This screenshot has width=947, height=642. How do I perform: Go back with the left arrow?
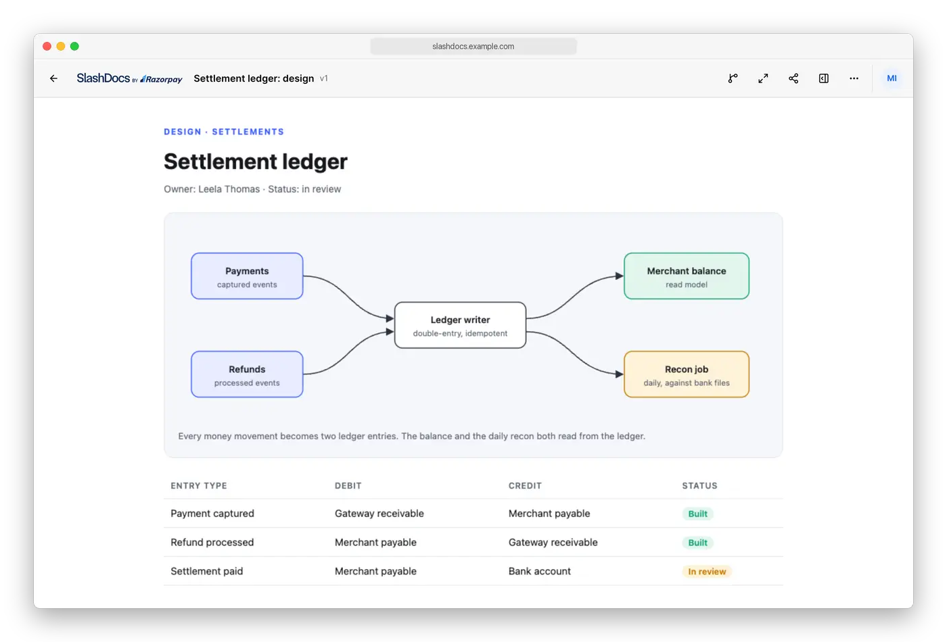point(53,78)
